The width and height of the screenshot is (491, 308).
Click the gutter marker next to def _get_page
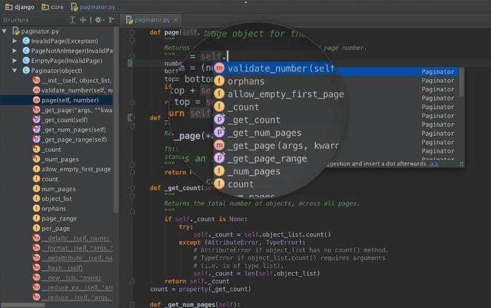point(131,117)
